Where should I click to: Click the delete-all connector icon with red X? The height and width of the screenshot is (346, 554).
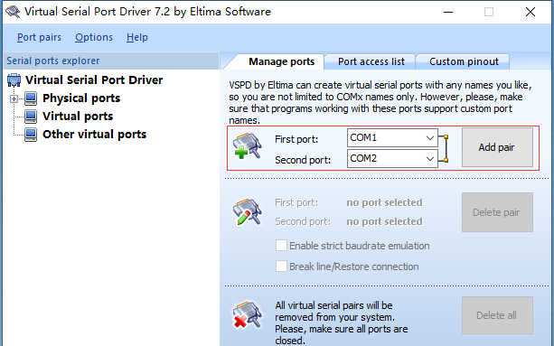[248, 314]
